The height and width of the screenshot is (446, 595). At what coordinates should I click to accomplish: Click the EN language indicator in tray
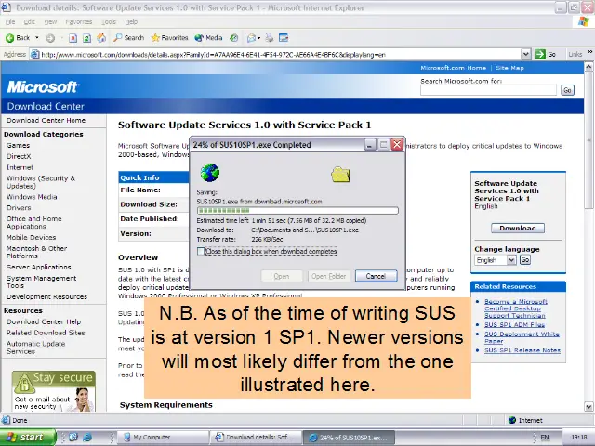[545, 438]
